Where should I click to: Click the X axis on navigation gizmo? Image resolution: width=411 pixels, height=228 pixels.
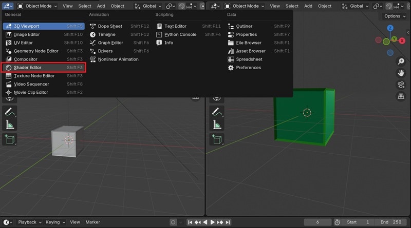tap(402, 41)
